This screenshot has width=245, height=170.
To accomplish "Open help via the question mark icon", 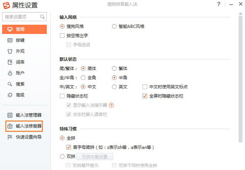I will tap(219, 4).
